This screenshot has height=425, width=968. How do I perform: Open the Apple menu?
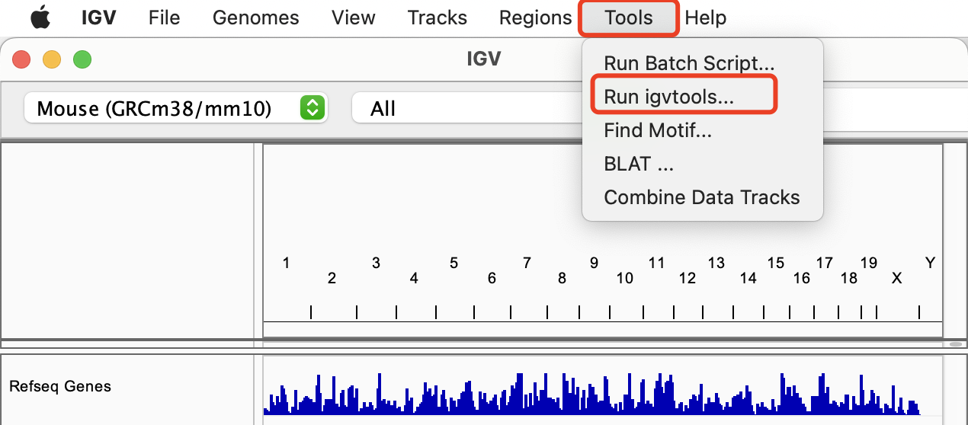coord(40,17)
